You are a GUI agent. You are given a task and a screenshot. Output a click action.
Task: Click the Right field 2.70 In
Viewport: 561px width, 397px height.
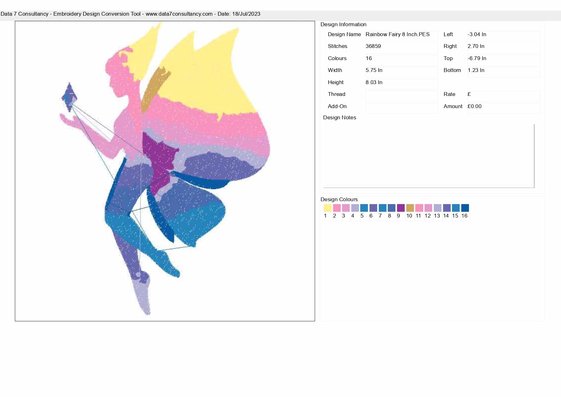504,48
